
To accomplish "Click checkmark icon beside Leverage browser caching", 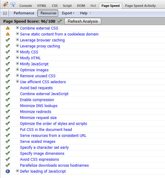I will coord(8,40).
